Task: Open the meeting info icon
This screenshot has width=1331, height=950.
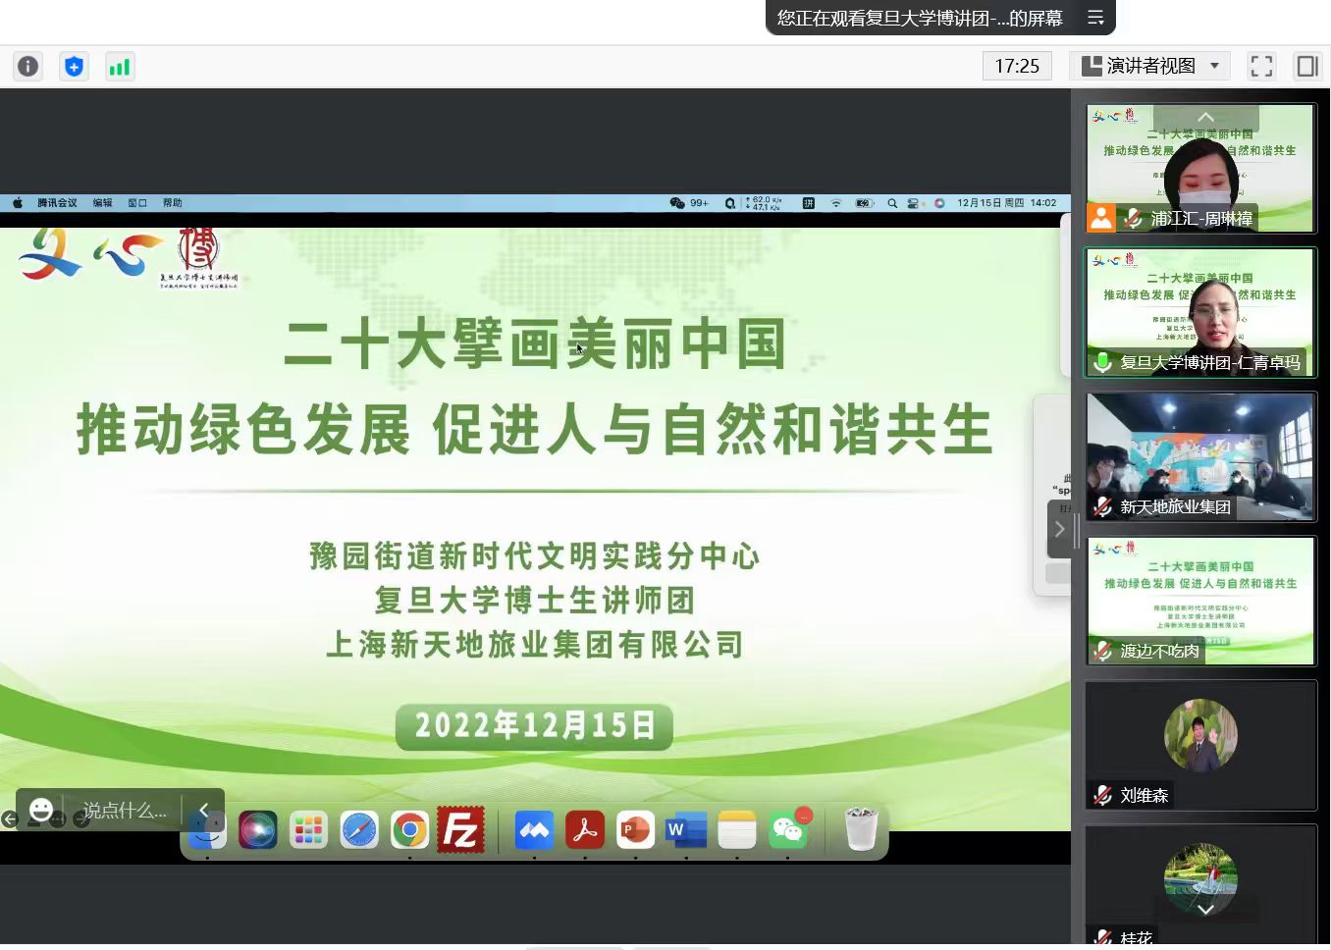Action: tap(28, 66)
